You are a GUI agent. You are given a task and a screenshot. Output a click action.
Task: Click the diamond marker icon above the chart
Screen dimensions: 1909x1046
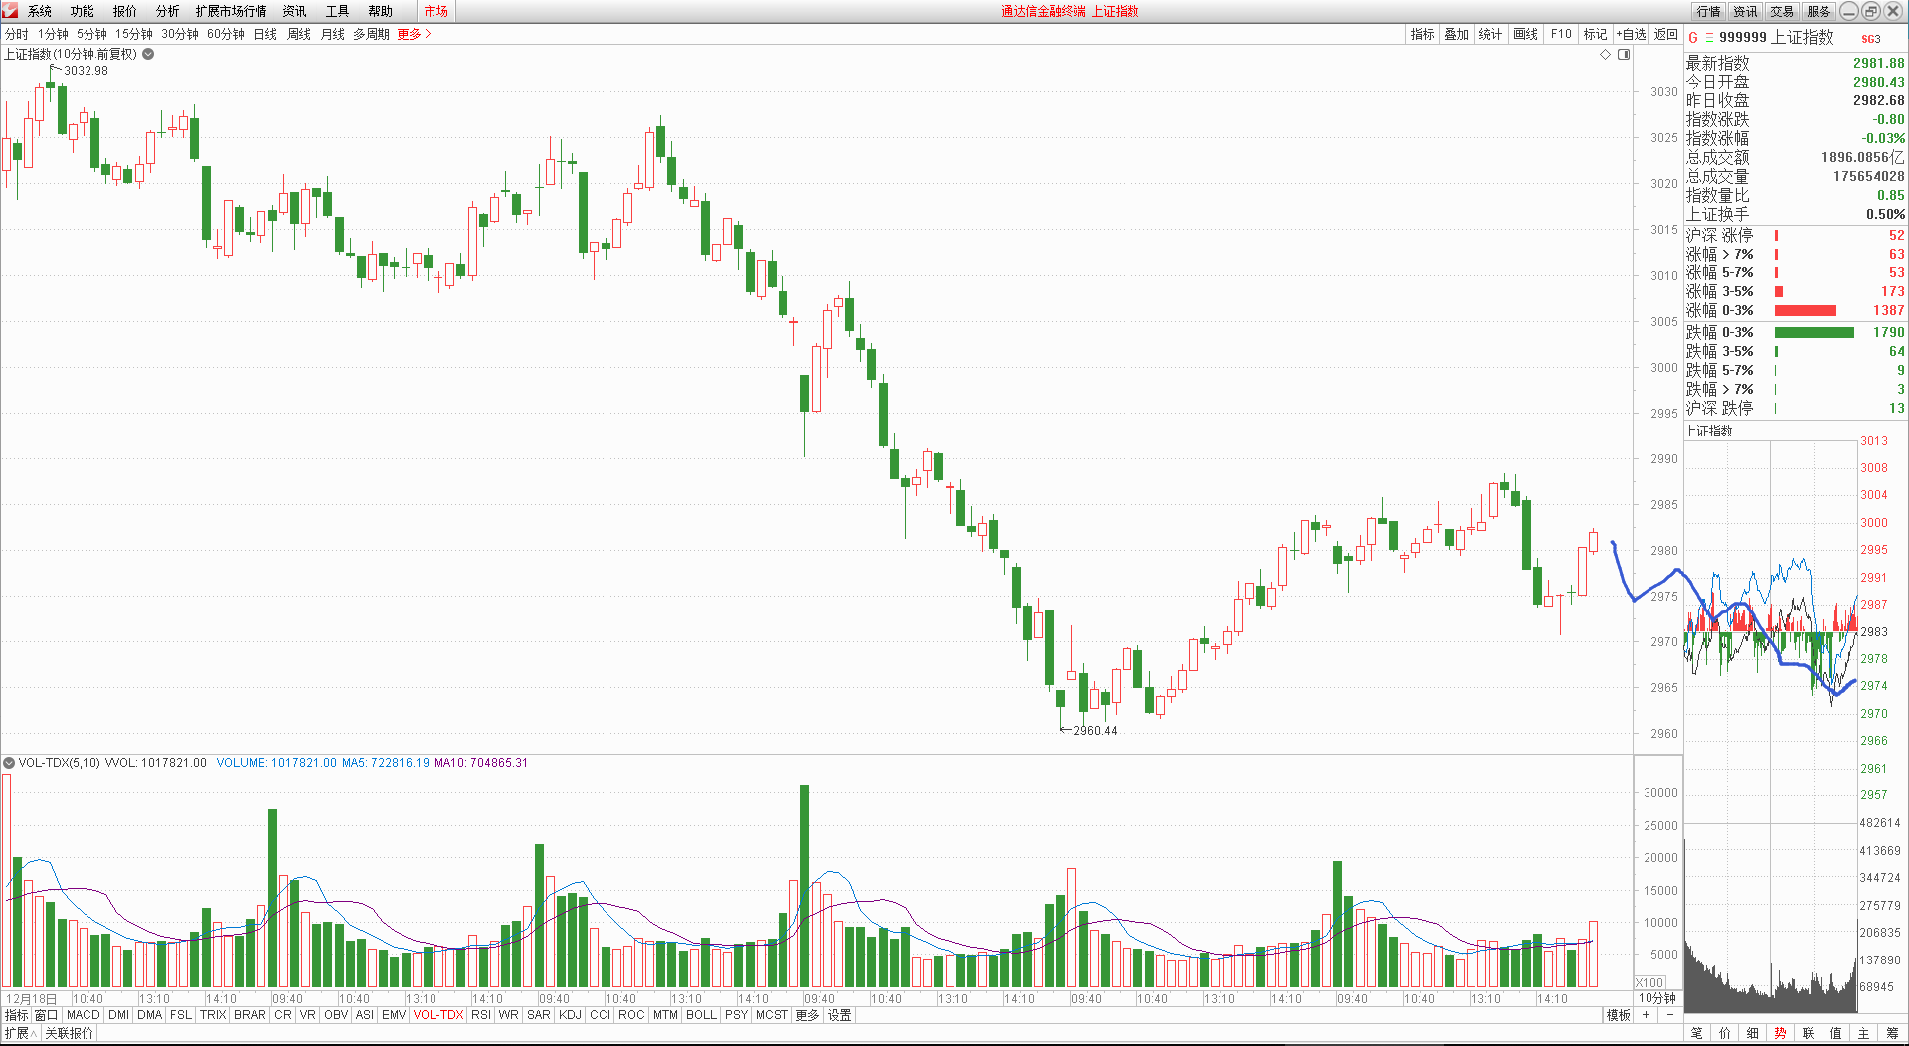click(1605, 55)
